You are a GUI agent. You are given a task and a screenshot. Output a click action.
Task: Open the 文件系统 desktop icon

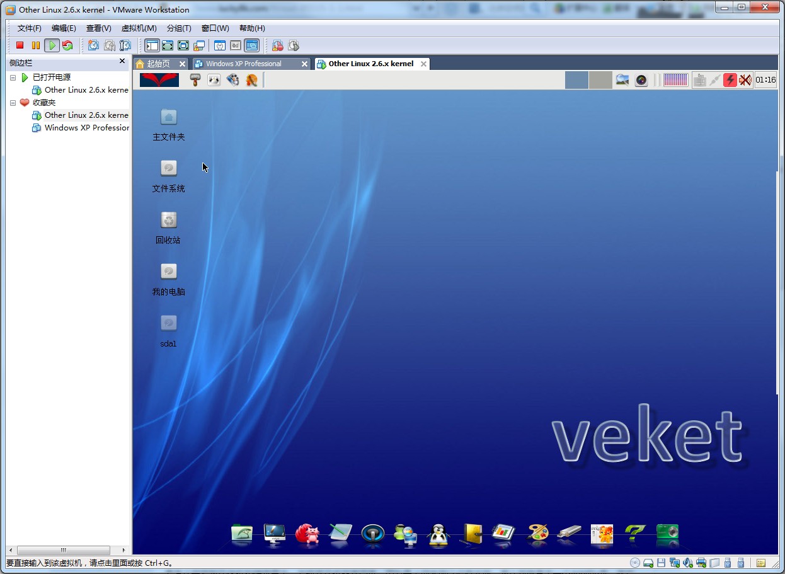[168, 176]
